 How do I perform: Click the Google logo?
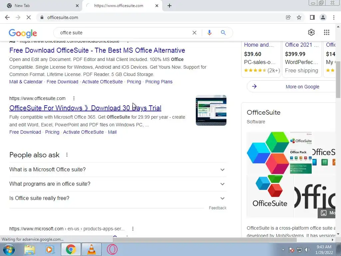23,33
